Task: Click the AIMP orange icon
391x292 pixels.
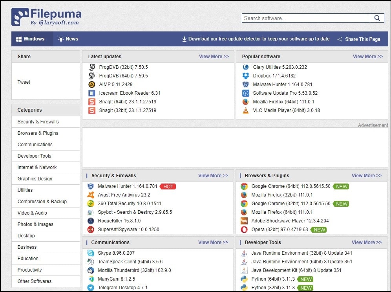Action: click(92, 84)
